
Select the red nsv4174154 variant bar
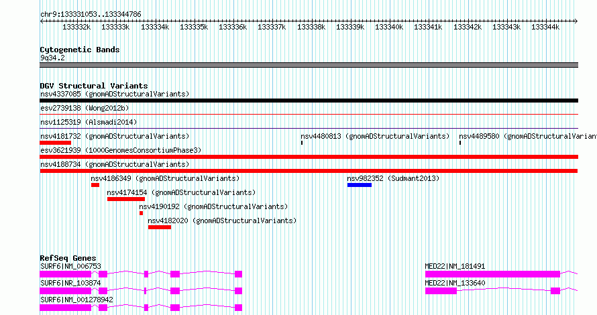tap(126, 199)
